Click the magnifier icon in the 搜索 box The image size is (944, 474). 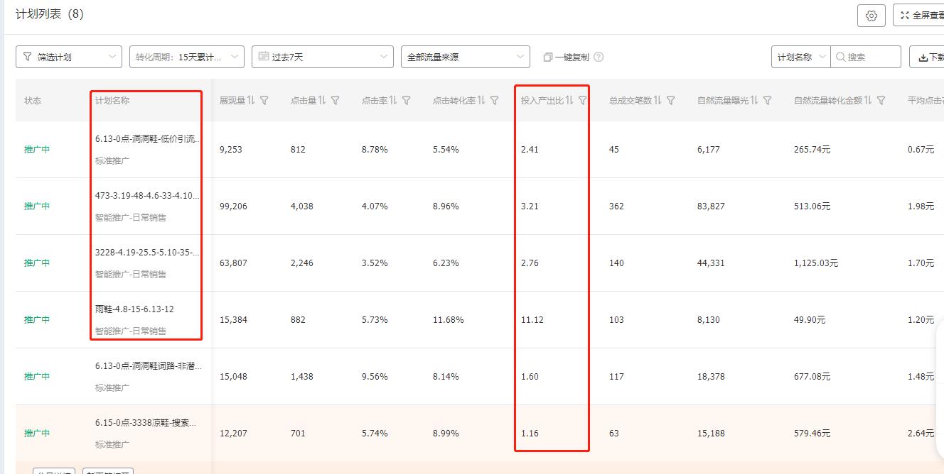[840, 56]
